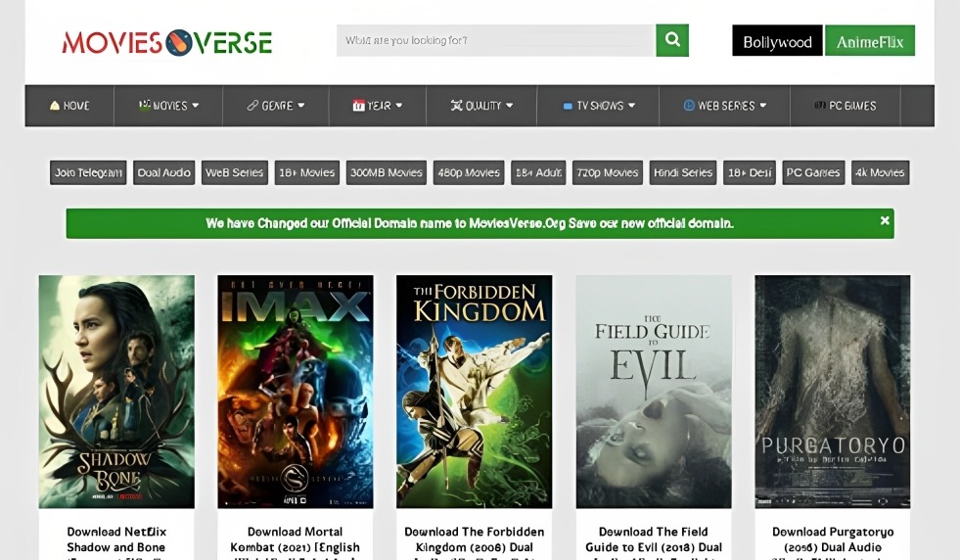Go to the Home nav item

(x=69, y=106)
